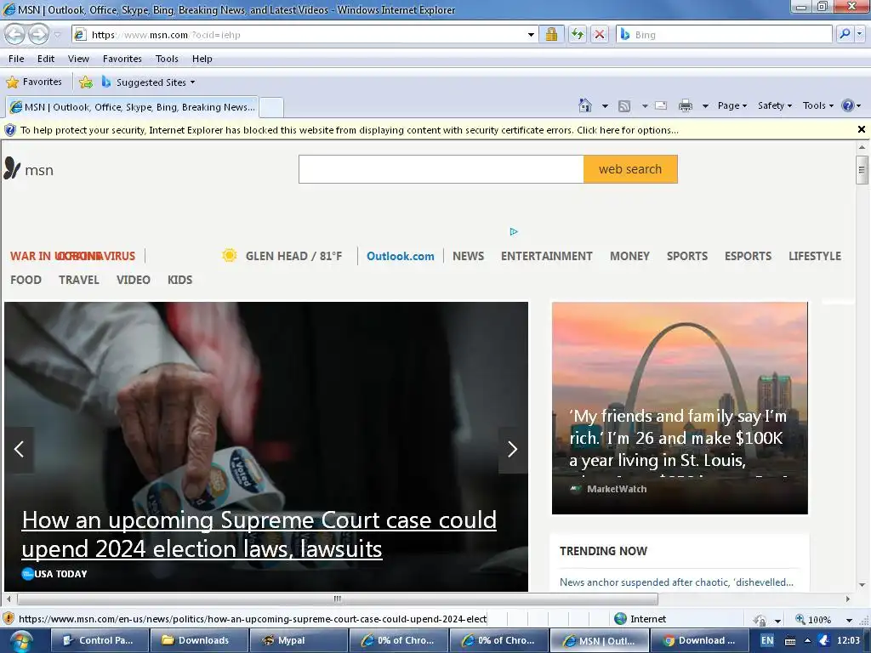This screenshot has height=653, width=871.
Task: Go to NEWS section
Action: (468, 256)
